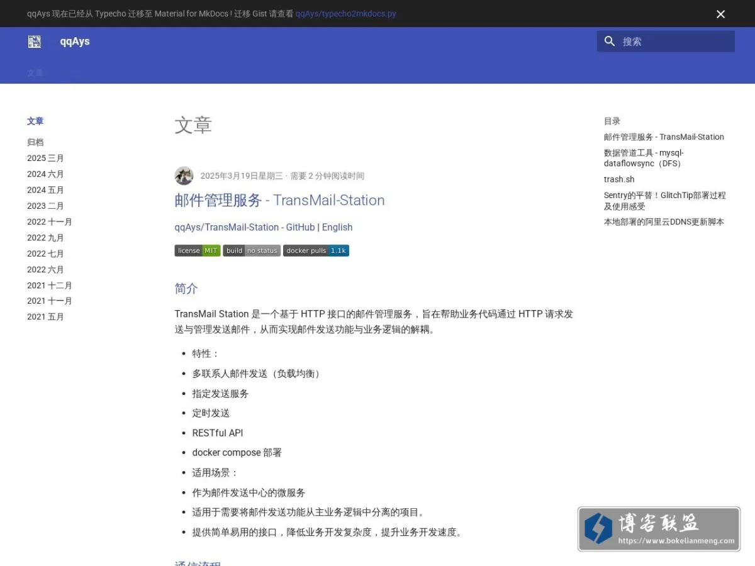Open the 2022 十一月 archive
Viewport: 755px width, 566px height.
pos(50,221)
